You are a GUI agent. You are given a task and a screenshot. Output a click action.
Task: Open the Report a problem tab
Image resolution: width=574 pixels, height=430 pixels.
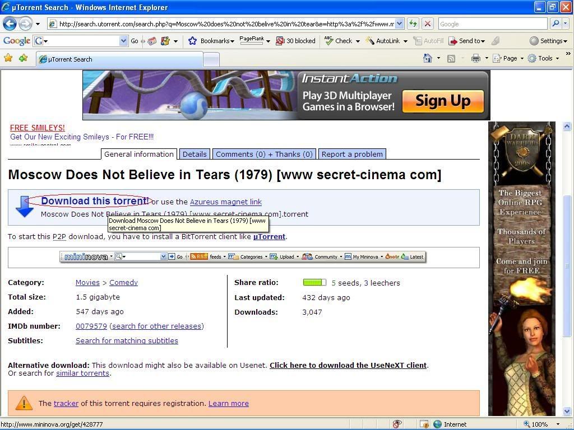[x=352, y=154]
